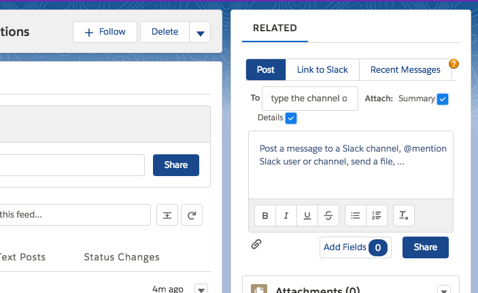Open the feed item 4m ago dropdown
The image size is (478, 293).
coord(201,289)
